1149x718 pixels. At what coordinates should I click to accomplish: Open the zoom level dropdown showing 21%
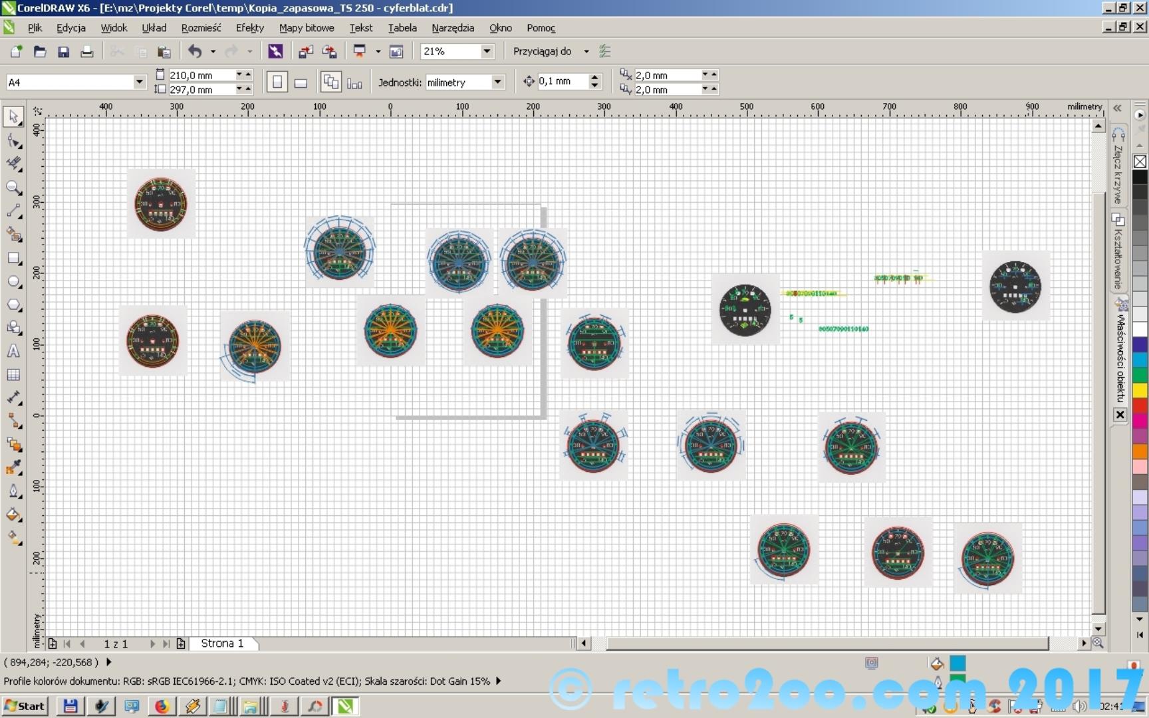coord(487,51)
